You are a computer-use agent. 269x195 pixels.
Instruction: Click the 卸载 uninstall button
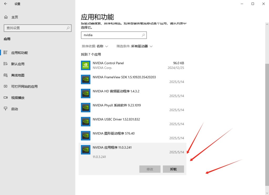pyautogui.click(x=173, y=169)
